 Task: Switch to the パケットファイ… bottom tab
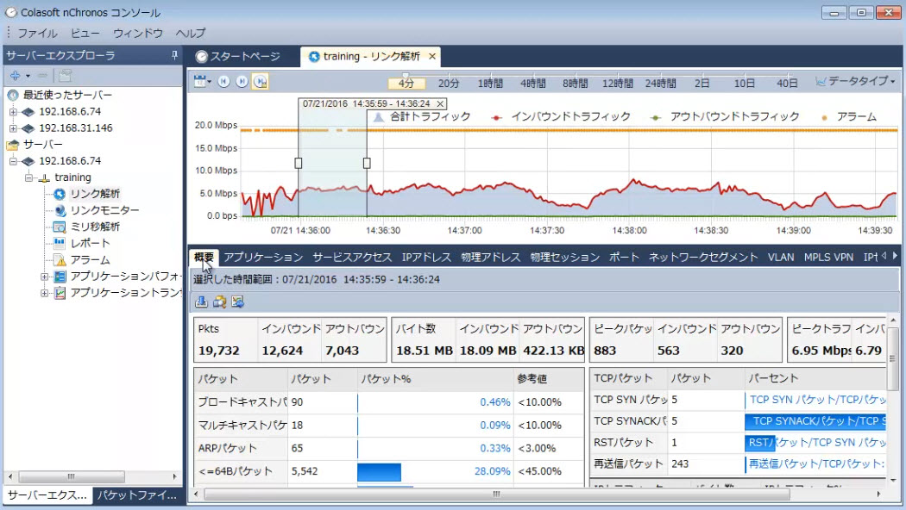tap(137, 495)
